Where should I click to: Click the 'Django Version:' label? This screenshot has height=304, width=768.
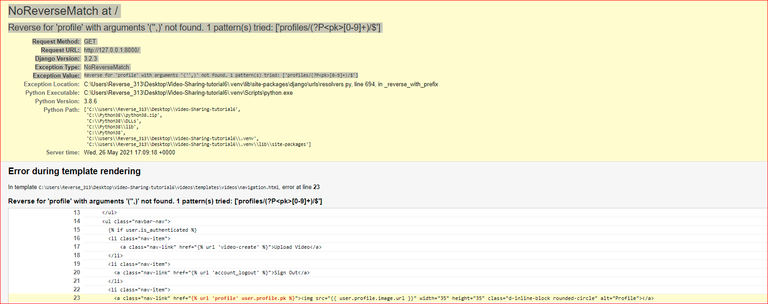coord(57,58)
